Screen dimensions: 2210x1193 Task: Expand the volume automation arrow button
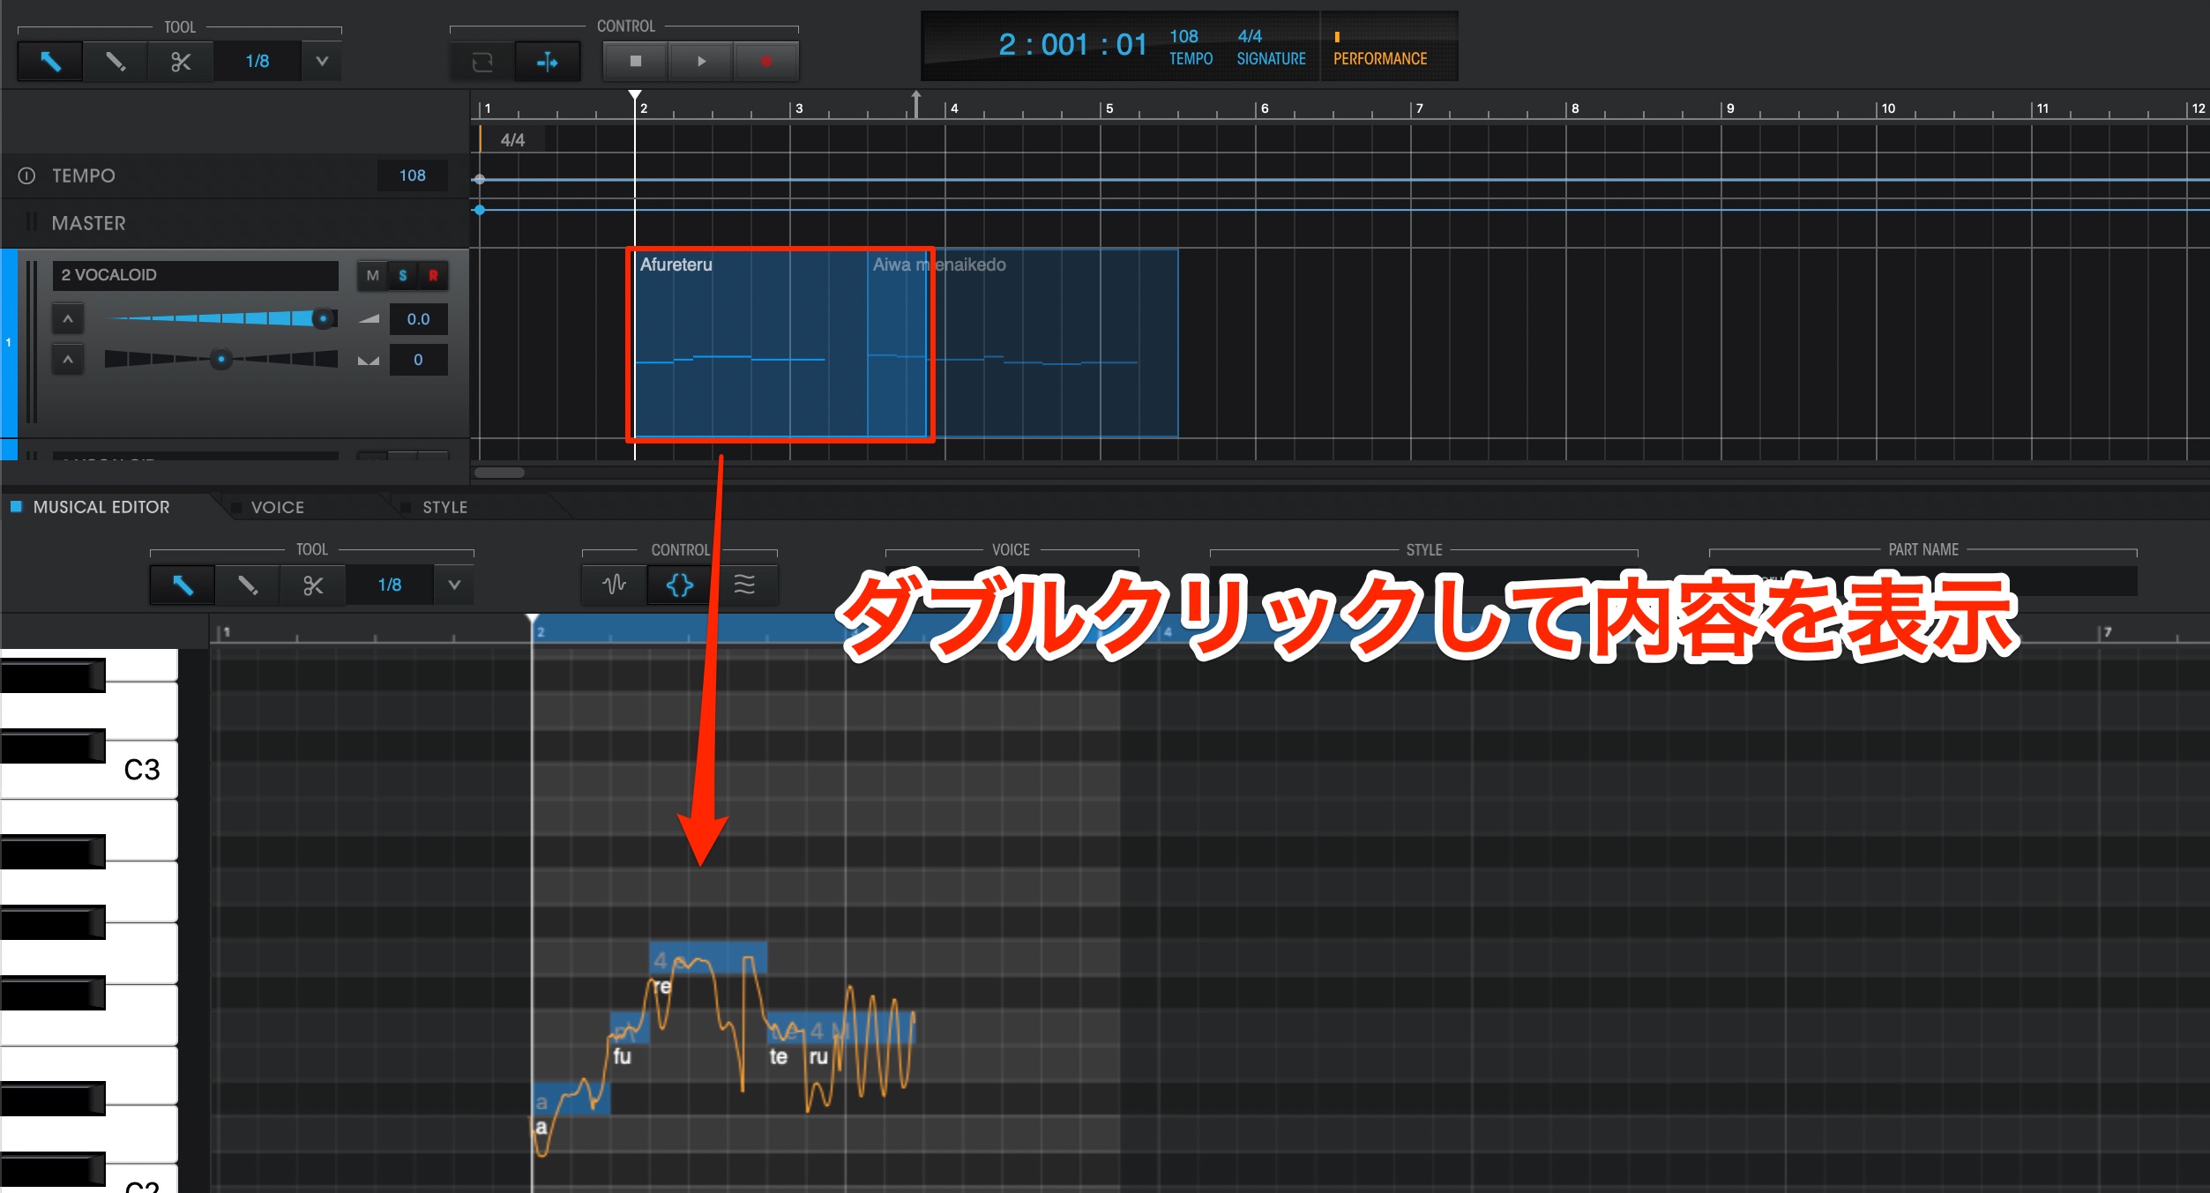point(68,318)
